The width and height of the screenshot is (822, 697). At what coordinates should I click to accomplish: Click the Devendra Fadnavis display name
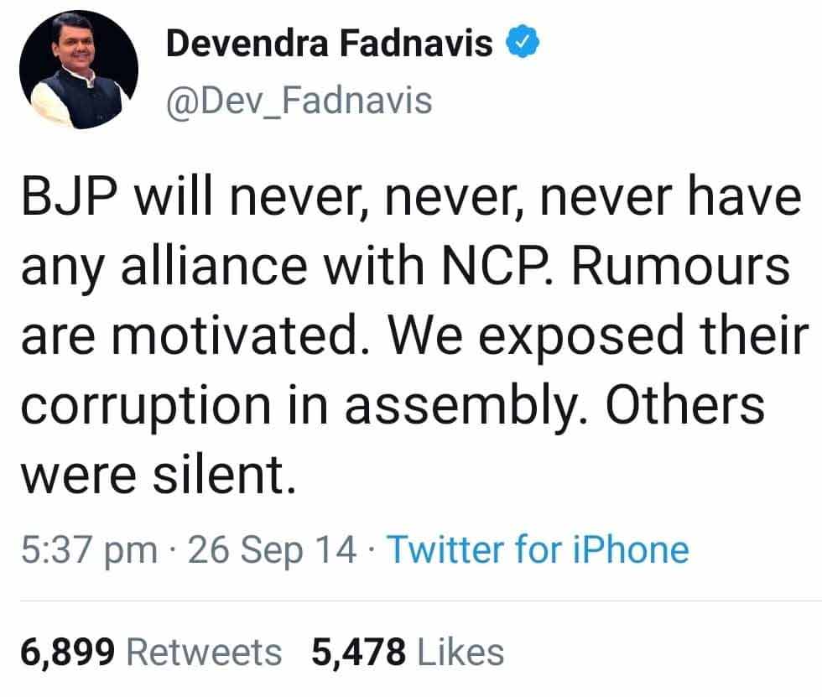pyautogui.click(x=329, y=44)
